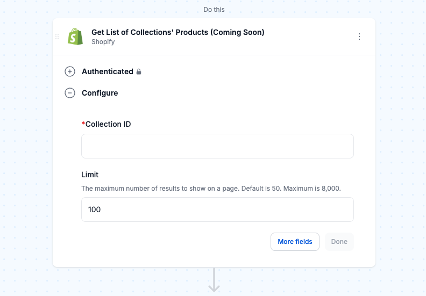Grab the step drag handle dots
The width and height of the screenshot is (426, 296).
57,37
